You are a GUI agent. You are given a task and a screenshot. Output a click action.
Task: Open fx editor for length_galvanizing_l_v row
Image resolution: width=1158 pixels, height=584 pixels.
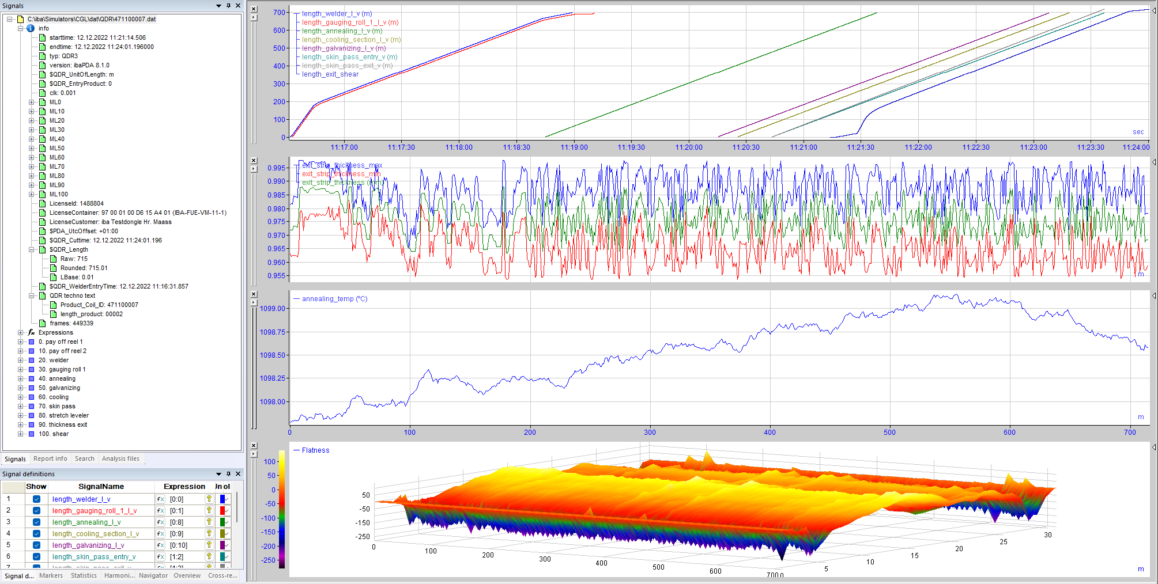[161, 545]
